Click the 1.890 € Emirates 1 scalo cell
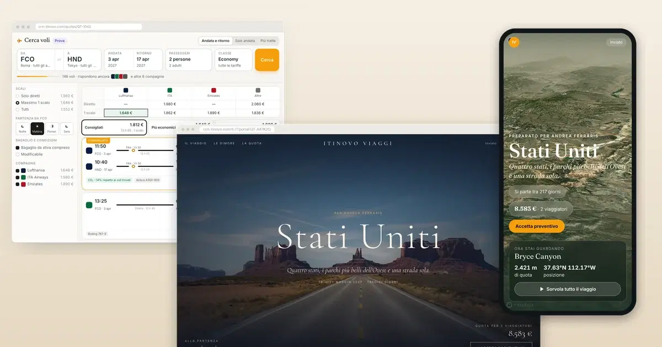 point(214,113)
